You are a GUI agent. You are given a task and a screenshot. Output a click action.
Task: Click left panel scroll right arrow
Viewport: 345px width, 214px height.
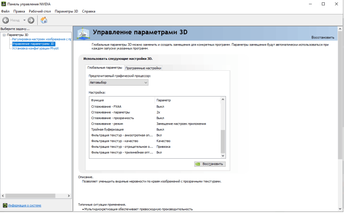click(x=69, y=197)
